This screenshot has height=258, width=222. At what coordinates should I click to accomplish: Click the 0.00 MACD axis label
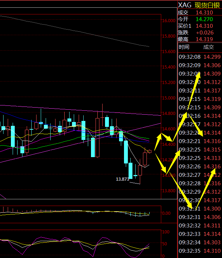tap(166, 213)
